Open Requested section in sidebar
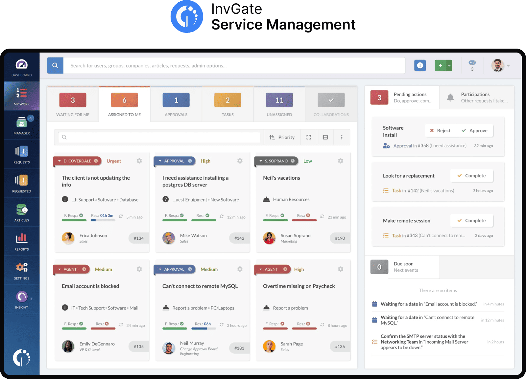 [x=22, y=183]
